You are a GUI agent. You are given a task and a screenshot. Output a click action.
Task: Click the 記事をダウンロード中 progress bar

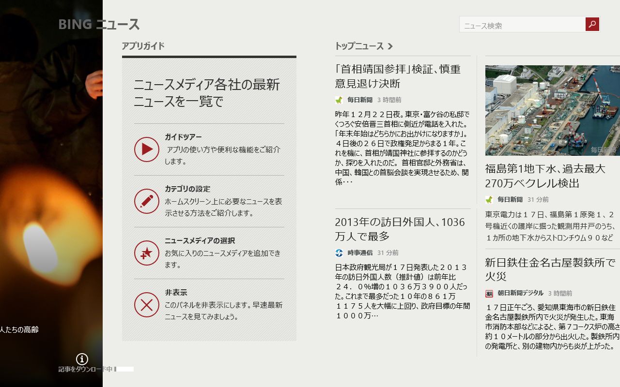pyautogui.click(x=124, y=369)
